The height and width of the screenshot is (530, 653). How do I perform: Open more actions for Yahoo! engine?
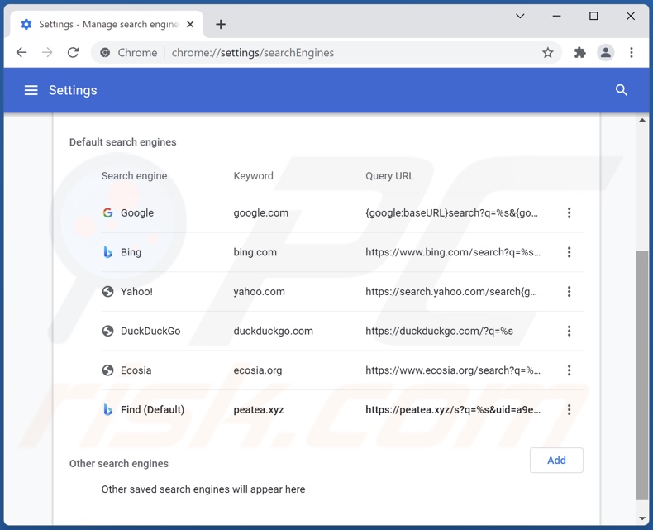(569, 292)
